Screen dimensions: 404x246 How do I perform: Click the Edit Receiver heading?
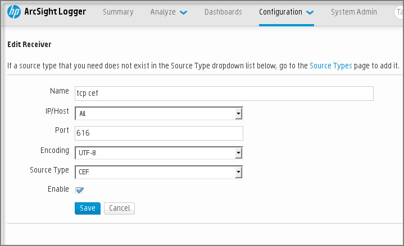click(30, 44)
